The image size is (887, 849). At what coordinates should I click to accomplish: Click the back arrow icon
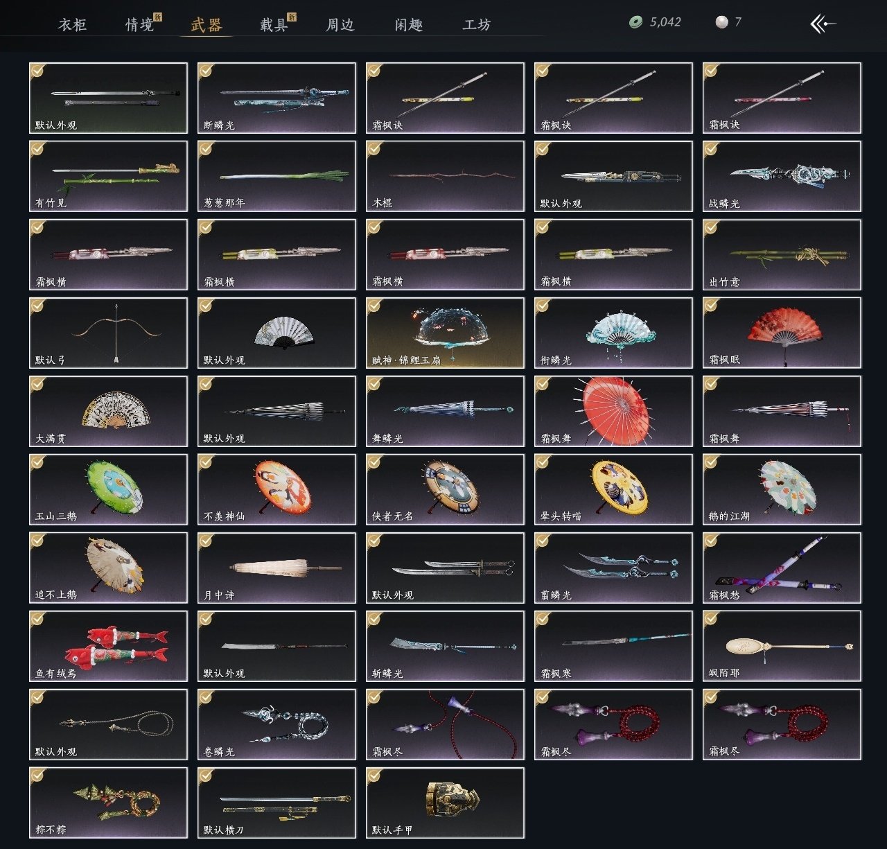[823, 24]
